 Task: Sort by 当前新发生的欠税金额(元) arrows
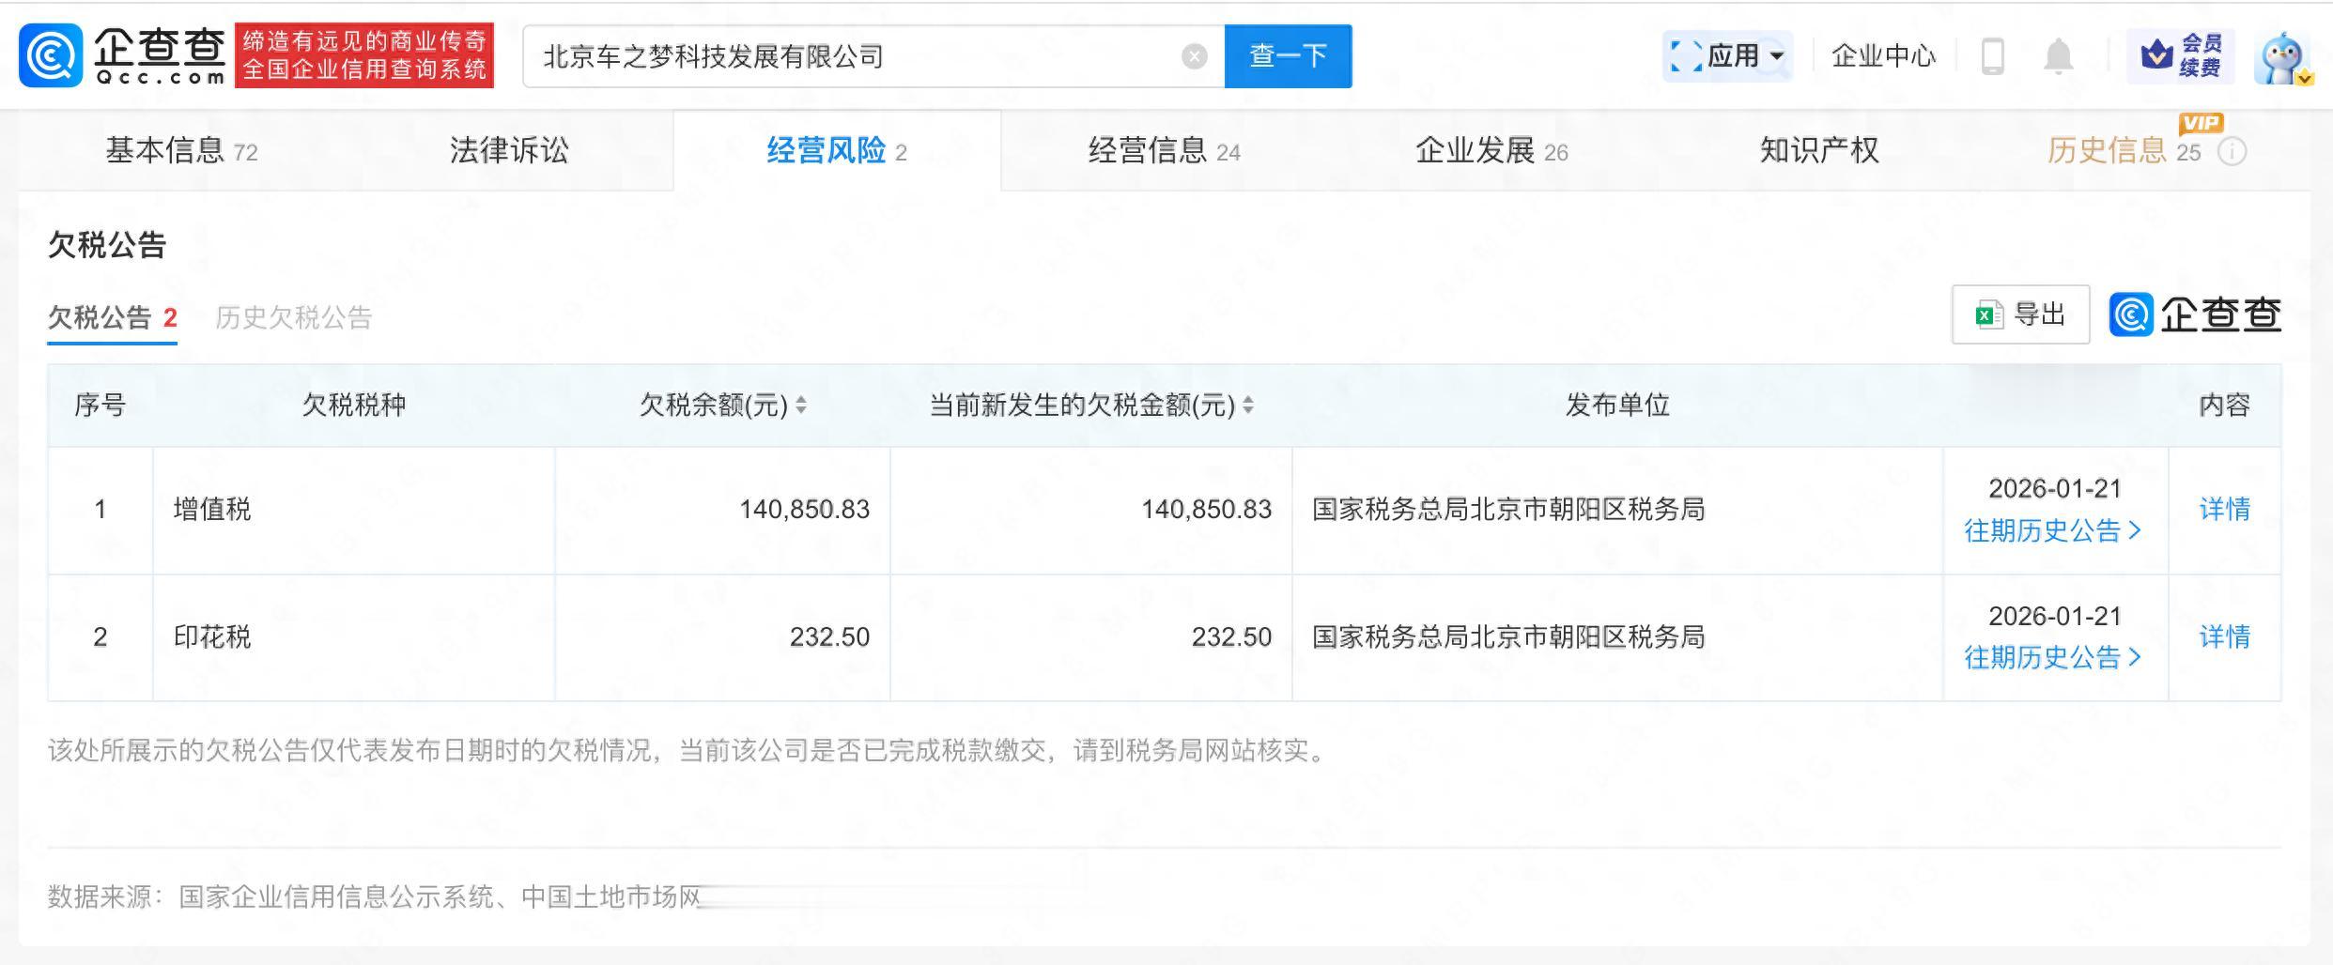click(x=1248, y=406)
